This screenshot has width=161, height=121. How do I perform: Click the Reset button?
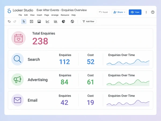tap(103, 12)
